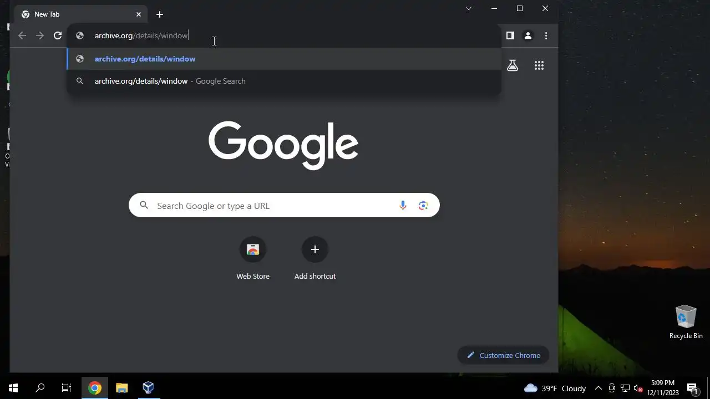Open the network icon in the tray
This screenshot has width=710, height=399.
tap(625, 388)
